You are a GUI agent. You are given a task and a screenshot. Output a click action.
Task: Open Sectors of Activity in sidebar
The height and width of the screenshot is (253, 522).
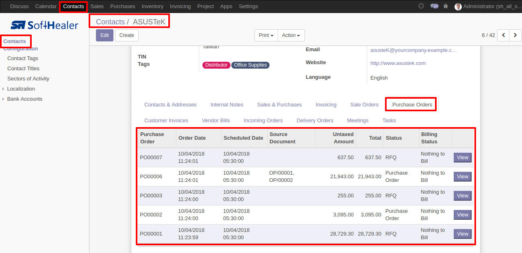pyautogui.click(x=28, y=79)
